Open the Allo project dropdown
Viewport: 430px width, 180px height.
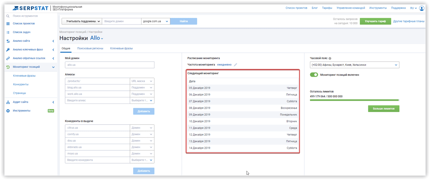pyautogui.click(x=97, y=38)
